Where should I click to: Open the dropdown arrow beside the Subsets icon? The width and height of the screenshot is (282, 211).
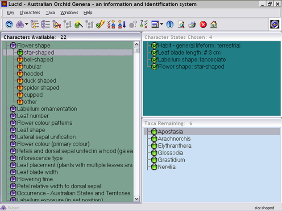[27, 24]
